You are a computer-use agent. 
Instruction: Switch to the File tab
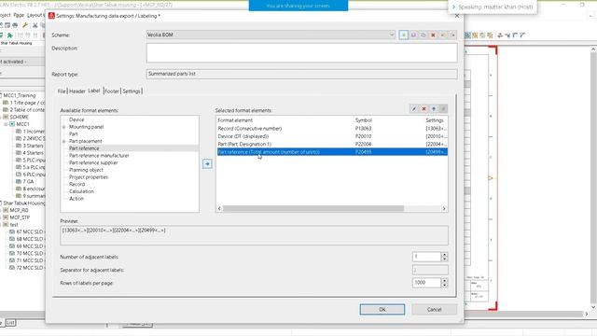(x=62, y=91)
